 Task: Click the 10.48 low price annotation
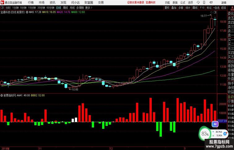coord(75,89)
